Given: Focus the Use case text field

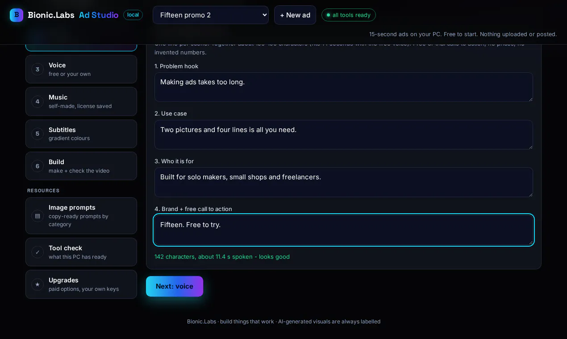Looking at the screenshot, I should 344,135.
